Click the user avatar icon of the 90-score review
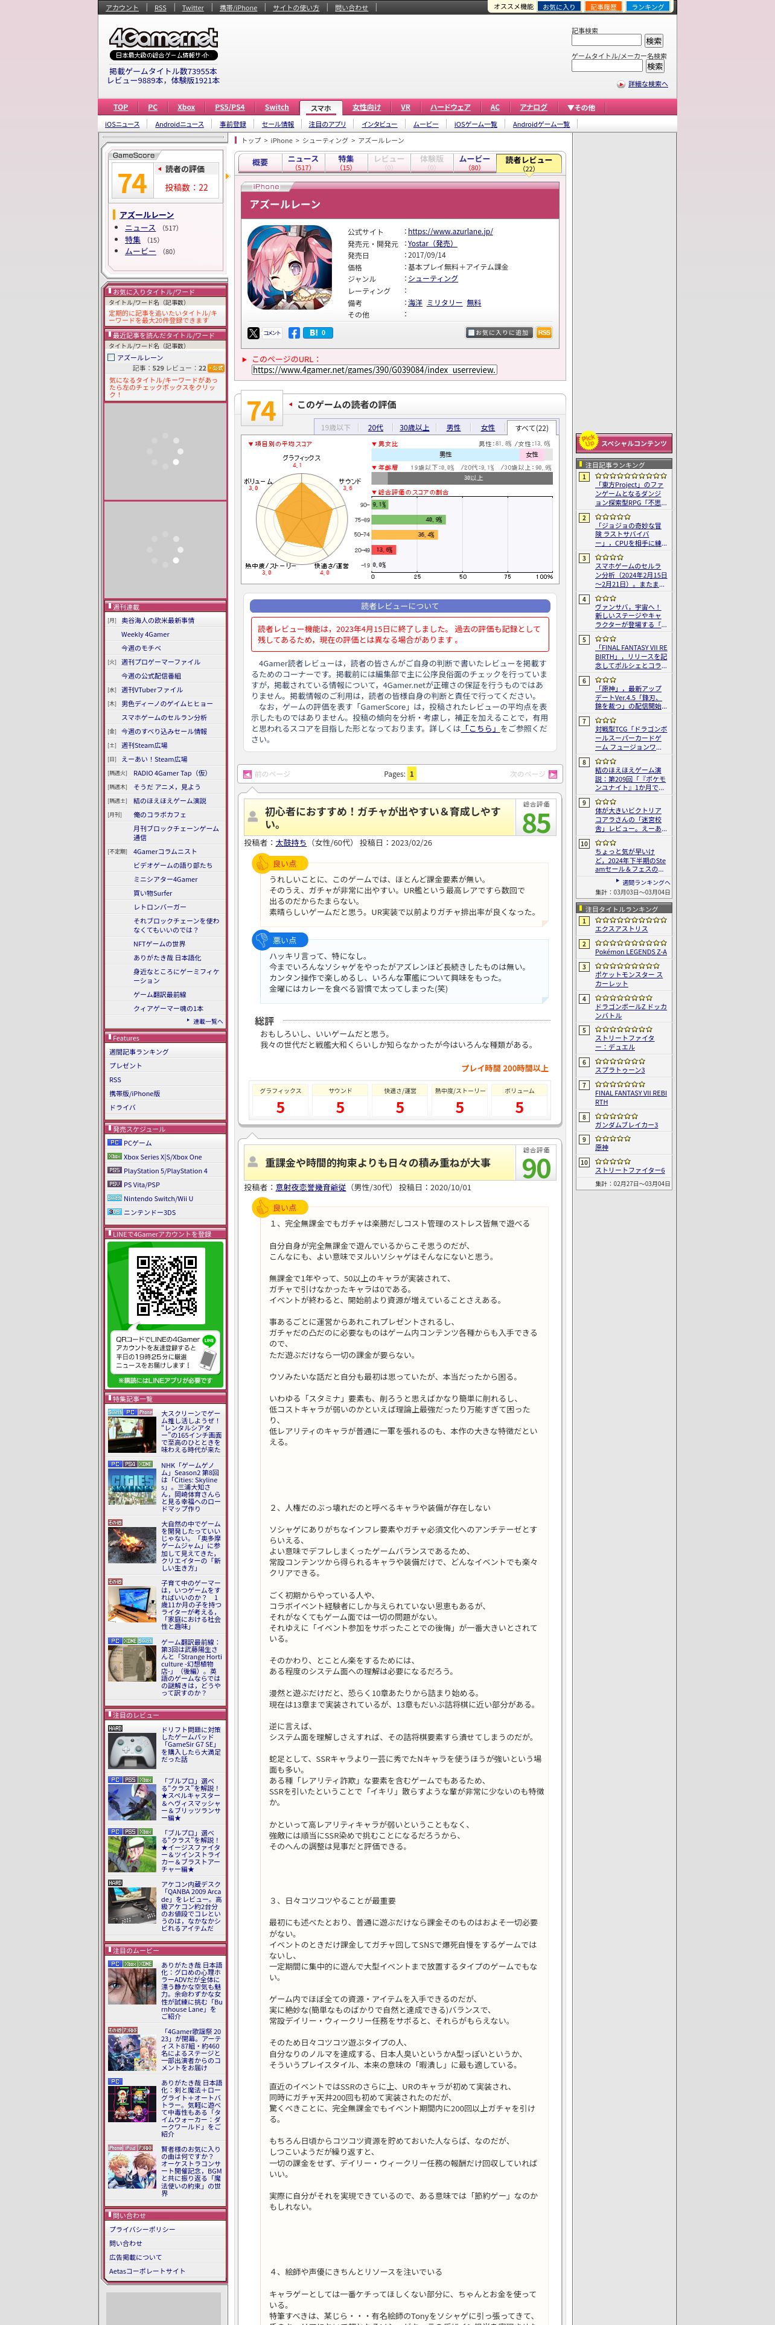Screen dimensions: 775x2325 point(253,1163)
